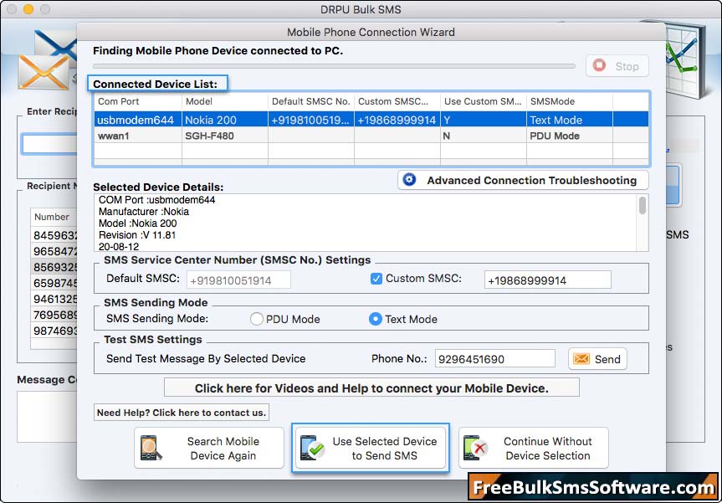This screenshot has height=503, width=722.
Task: Click 'Videos and Help to connect' button
Action: 371,388
